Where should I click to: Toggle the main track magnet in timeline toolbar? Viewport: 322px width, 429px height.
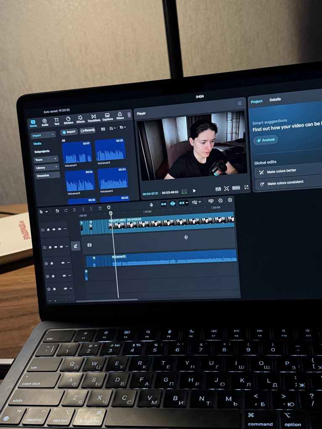(164, 204)
